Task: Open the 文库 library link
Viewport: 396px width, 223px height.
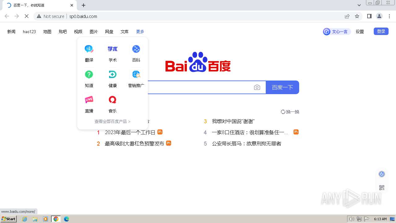Action: 125,32
